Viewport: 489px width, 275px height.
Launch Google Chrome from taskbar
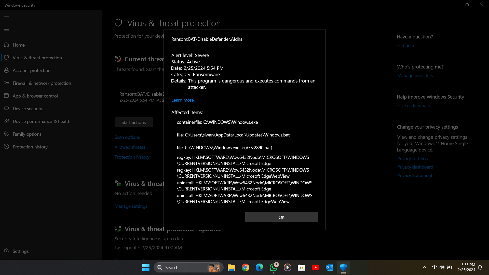(x=246, y=267)
